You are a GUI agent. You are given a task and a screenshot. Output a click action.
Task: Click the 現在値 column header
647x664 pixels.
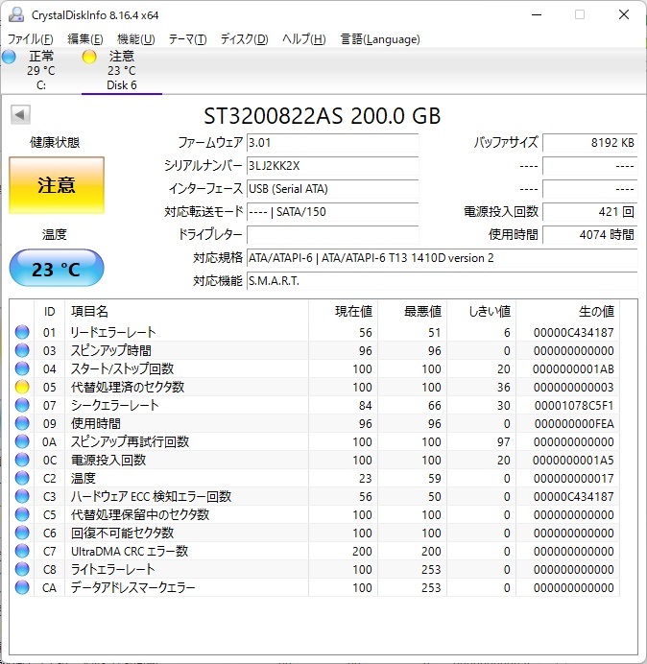[344, 312]
